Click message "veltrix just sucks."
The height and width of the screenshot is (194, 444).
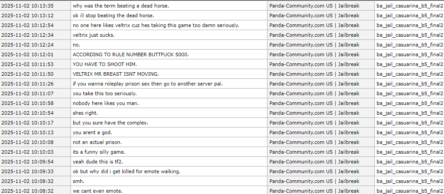coord(94,35)
